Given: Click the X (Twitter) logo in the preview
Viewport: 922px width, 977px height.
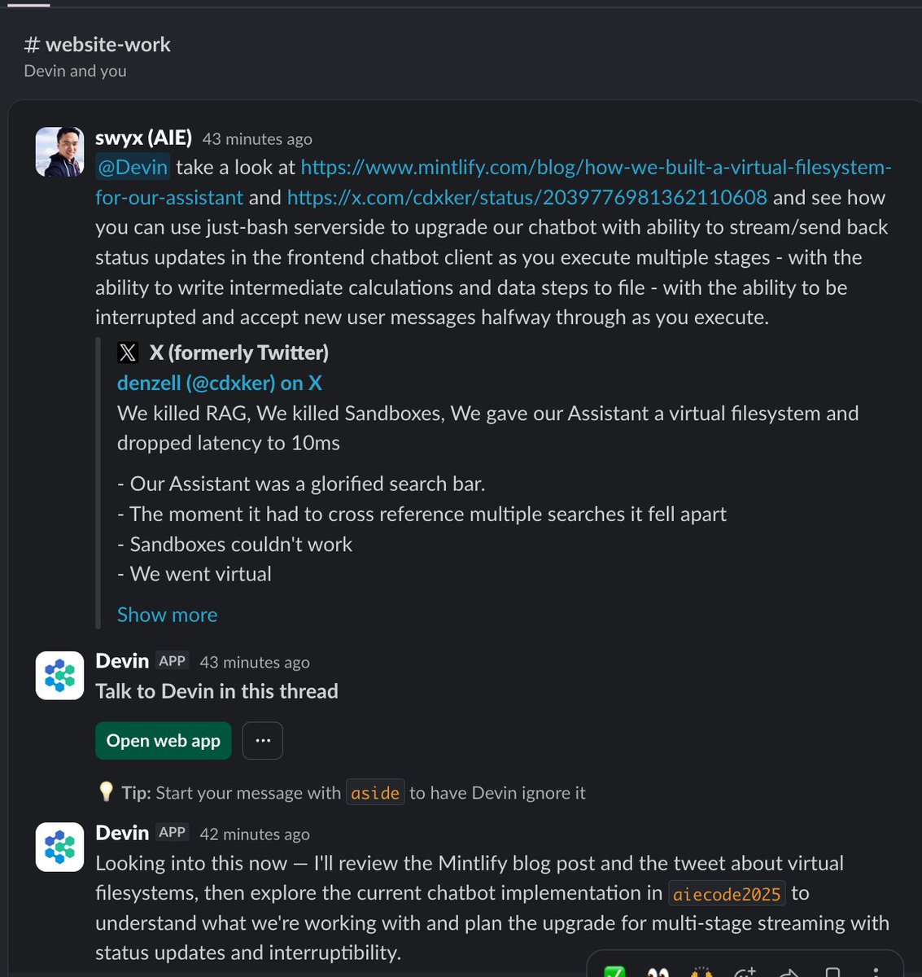Looking at the screenshot, I should pos(128,352).
